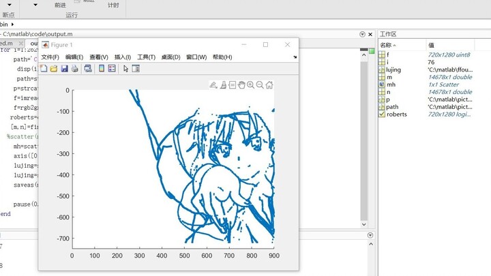This screenshot has height=276, width=491.
Task: Select variable m icon in workspace
Action: point(382,77)
